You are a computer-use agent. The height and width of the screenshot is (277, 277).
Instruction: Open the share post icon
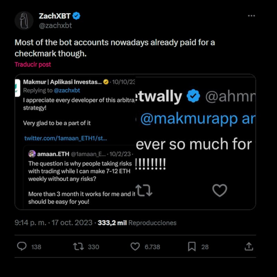(249, 246)
